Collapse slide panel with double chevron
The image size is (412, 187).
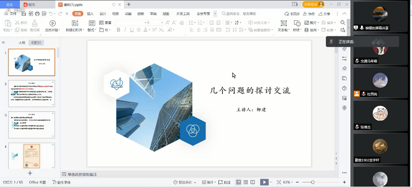(x=3, y=42)
